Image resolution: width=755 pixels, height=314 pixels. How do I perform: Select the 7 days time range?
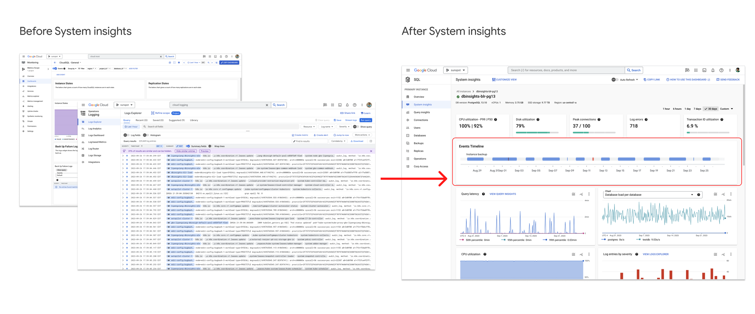697,109
